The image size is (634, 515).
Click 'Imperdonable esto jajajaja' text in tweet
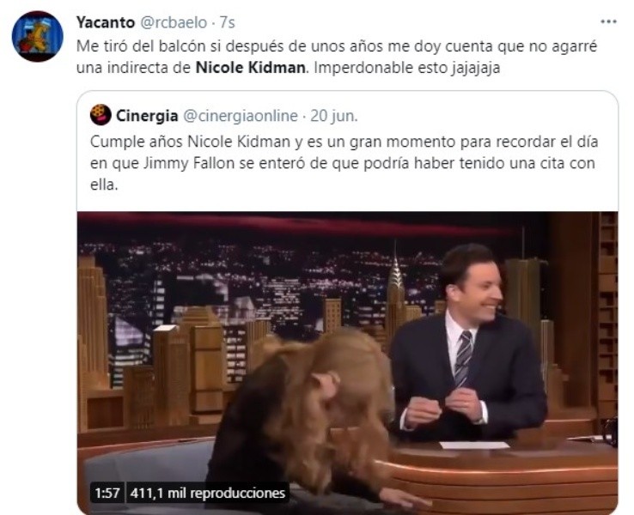(406, 68)
